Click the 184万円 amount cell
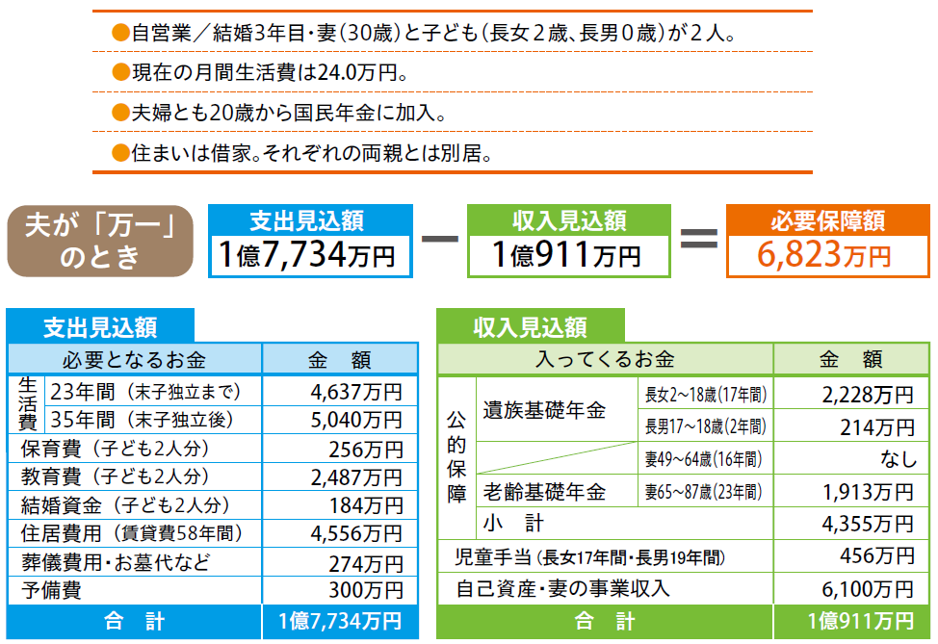Image resolution: width=938 pixels, height=644 pixels. point(340,505)
